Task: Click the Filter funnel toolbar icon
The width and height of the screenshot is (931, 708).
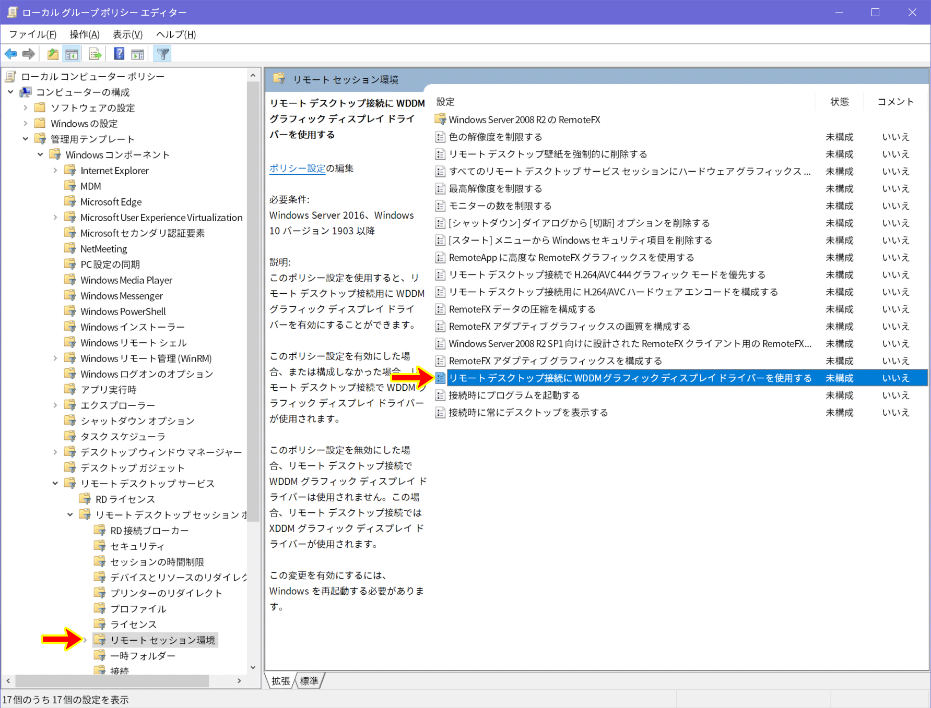Action: click(163, 54)
